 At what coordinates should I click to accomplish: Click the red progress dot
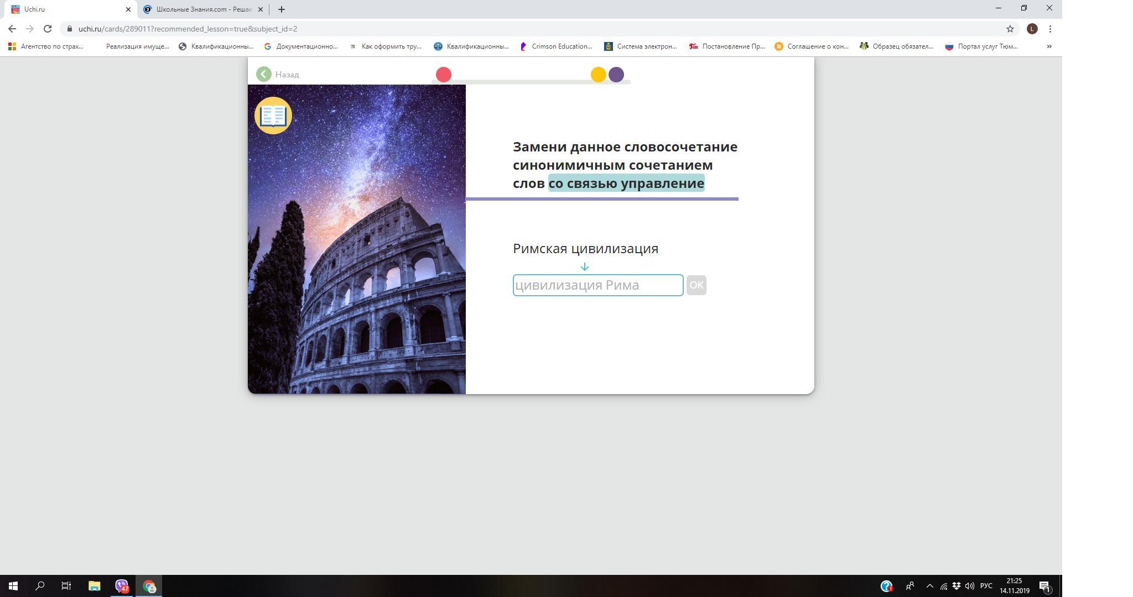point(444,75)
